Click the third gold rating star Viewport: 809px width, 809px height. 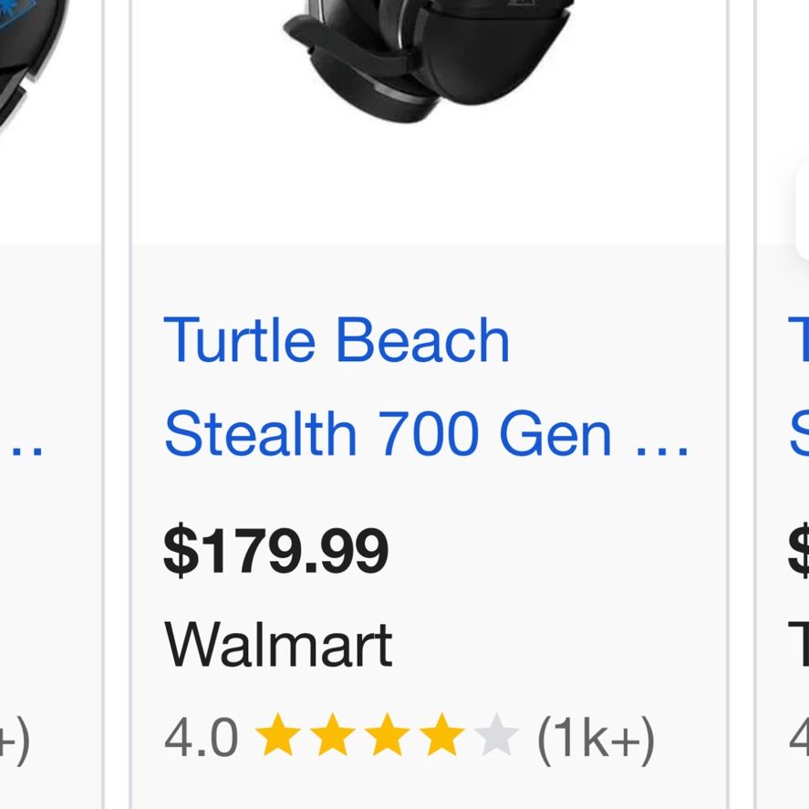tap(388, 735)
